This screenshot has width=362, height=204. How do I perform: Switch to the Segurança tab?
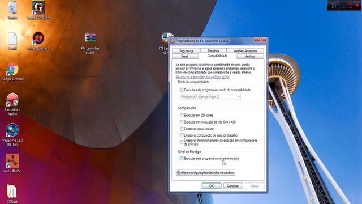186,51
